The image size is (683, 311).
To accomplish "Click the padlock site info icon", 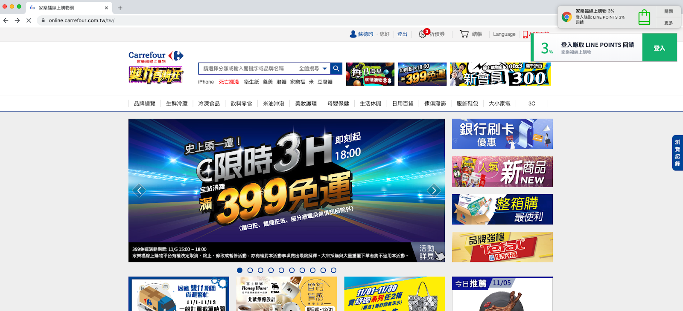I will pos(43,20).
